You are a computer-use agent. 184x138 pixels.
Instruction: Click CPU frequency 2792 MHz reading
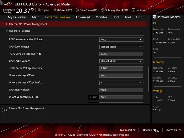[x=158, y=33]
